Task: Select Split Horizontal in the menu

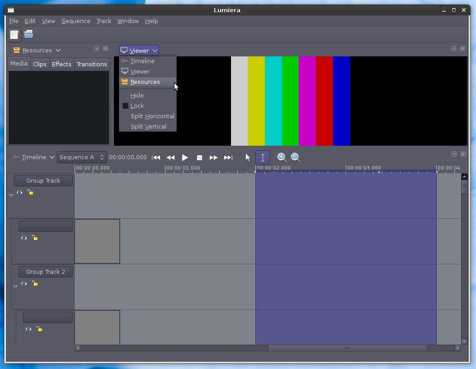Action: (x=152, y=116)
